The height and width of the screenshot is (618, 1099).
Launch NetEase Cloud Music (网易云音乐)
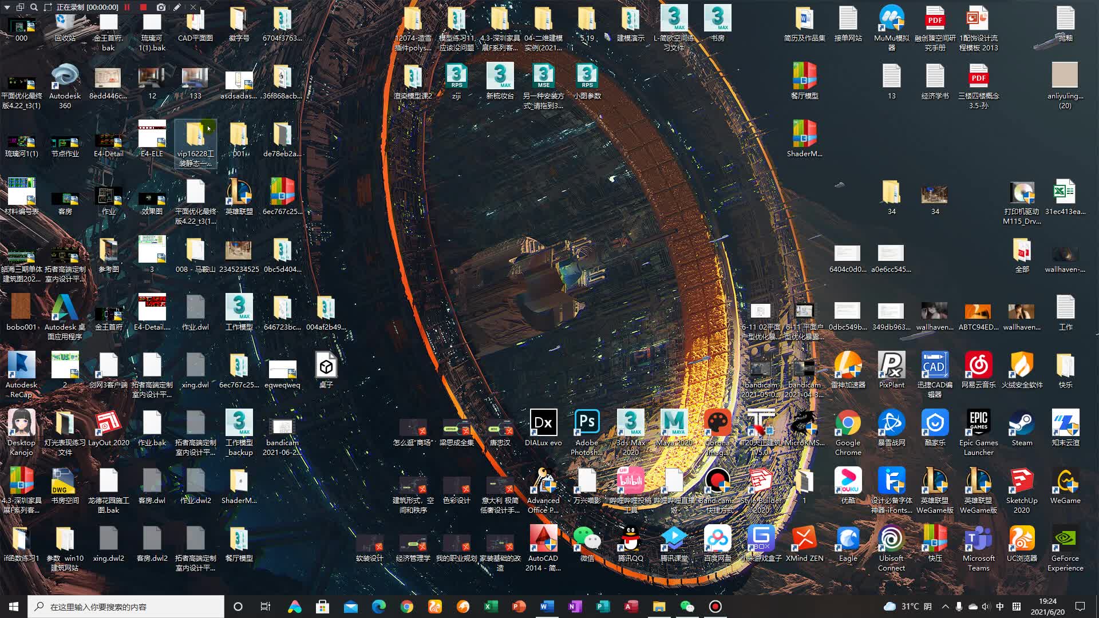pos(978,370)
